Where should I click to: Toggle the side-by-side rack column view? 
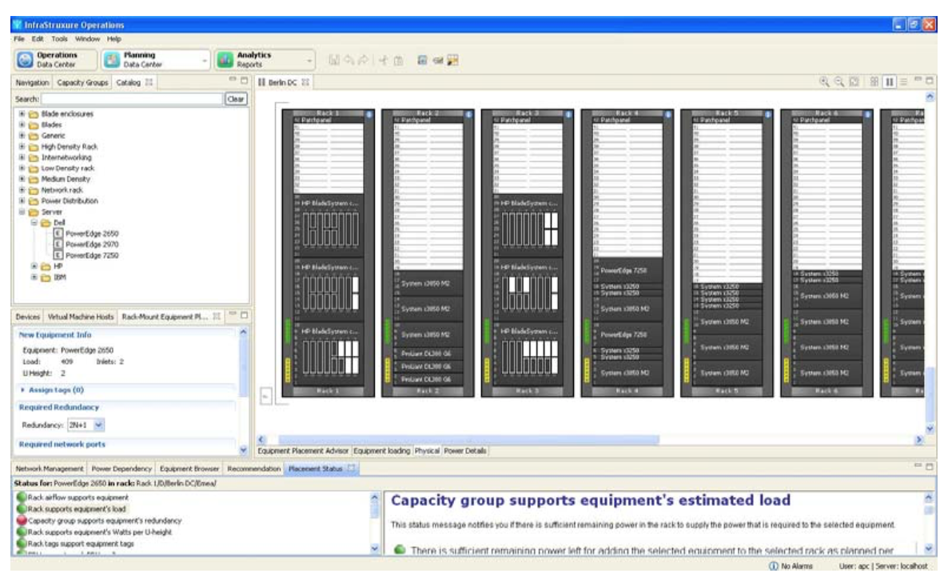click(x=889, y=82)
